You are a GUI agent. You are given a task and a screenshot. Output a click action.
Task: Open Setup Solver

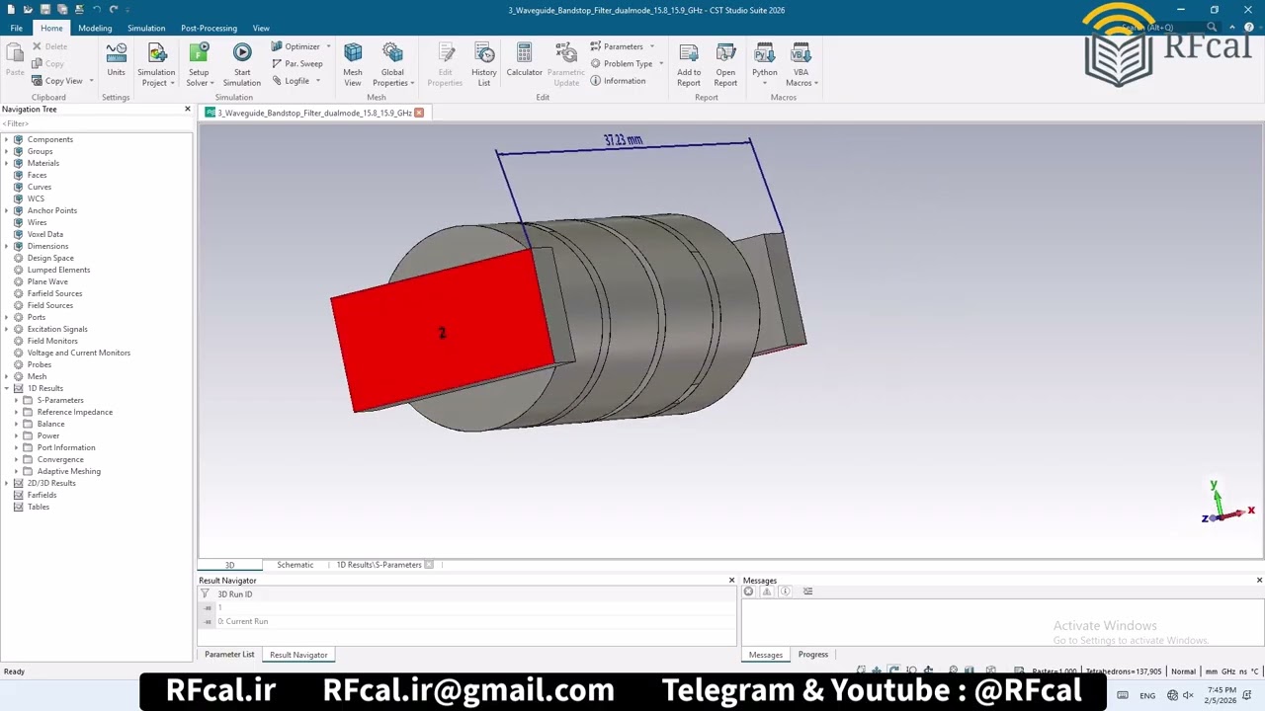coord(199,65)
